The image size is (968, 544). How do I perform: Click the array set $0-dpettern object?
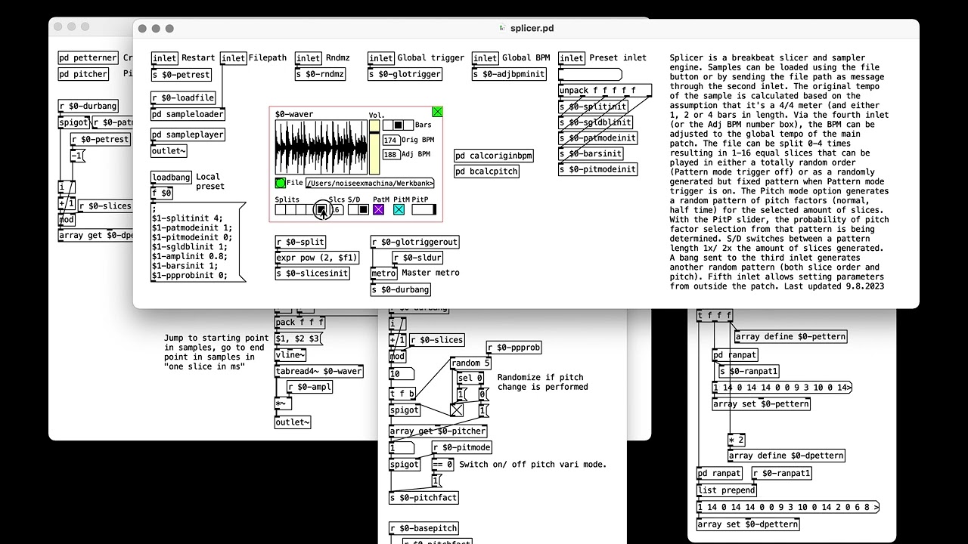pyautogui.click(x=748, y=524)
